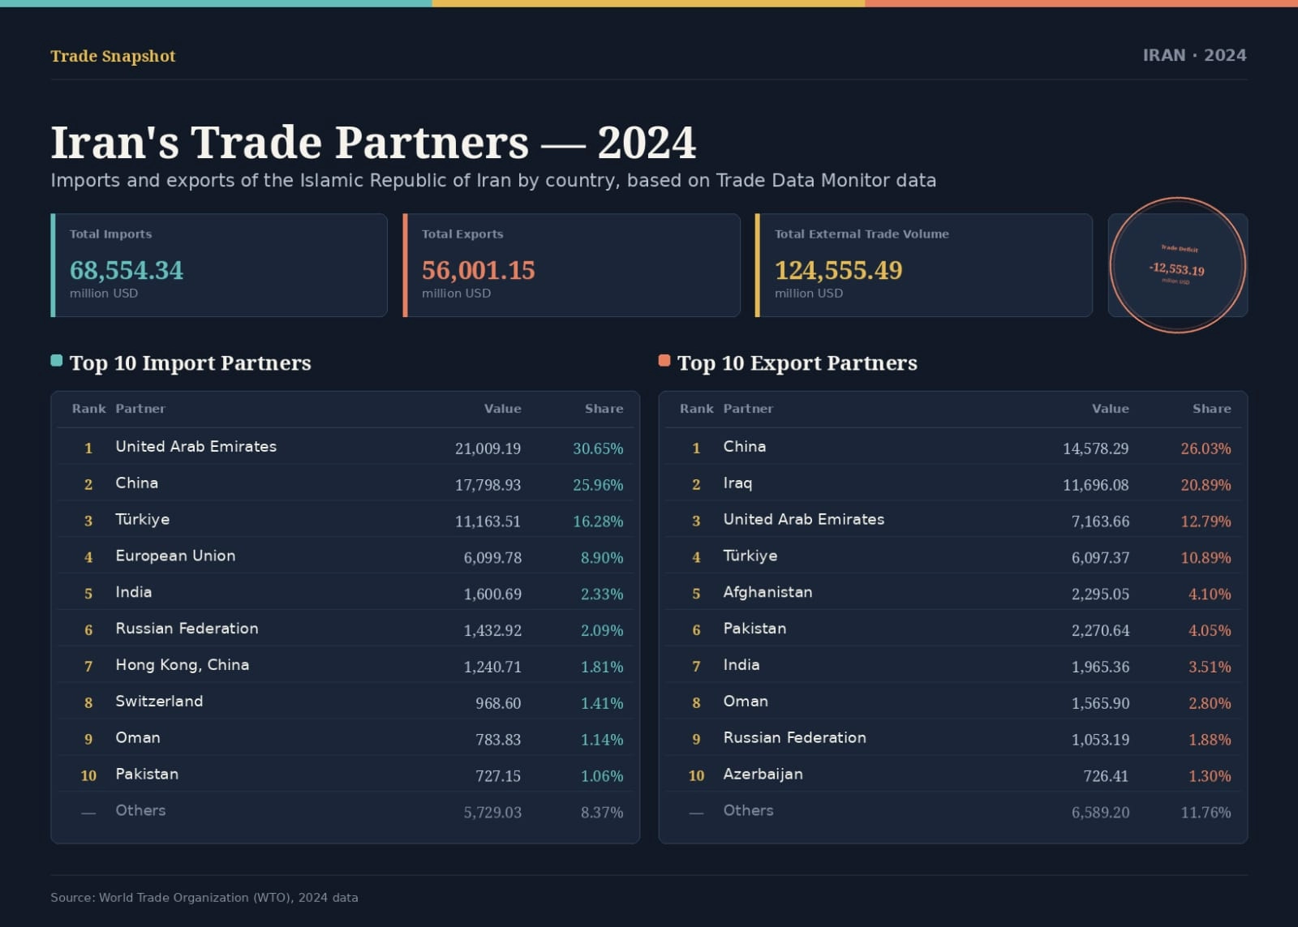Click the Azerbaijan export partner row
Screen dimensions: 1298x927
pos(953,775)
